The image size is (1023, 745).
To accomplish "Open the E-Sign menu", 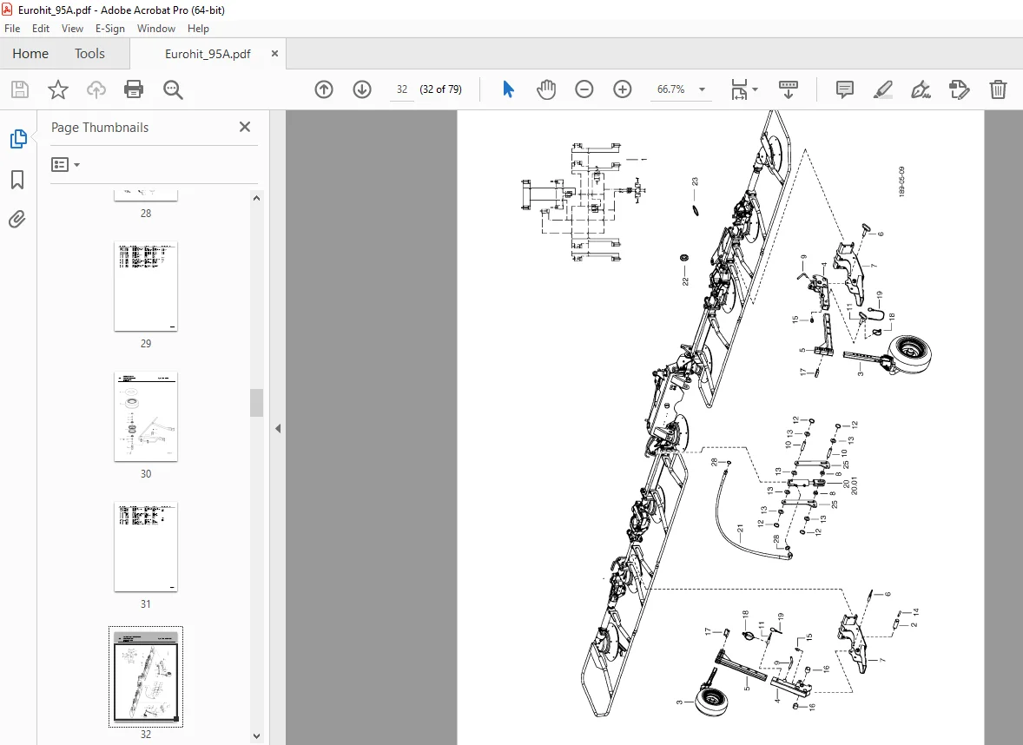I will pyautogui.click(x=109, y=28).
